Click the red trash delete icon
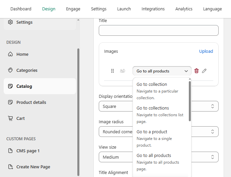The height and width of the screenshot is (177, 231). pos(197,71)
